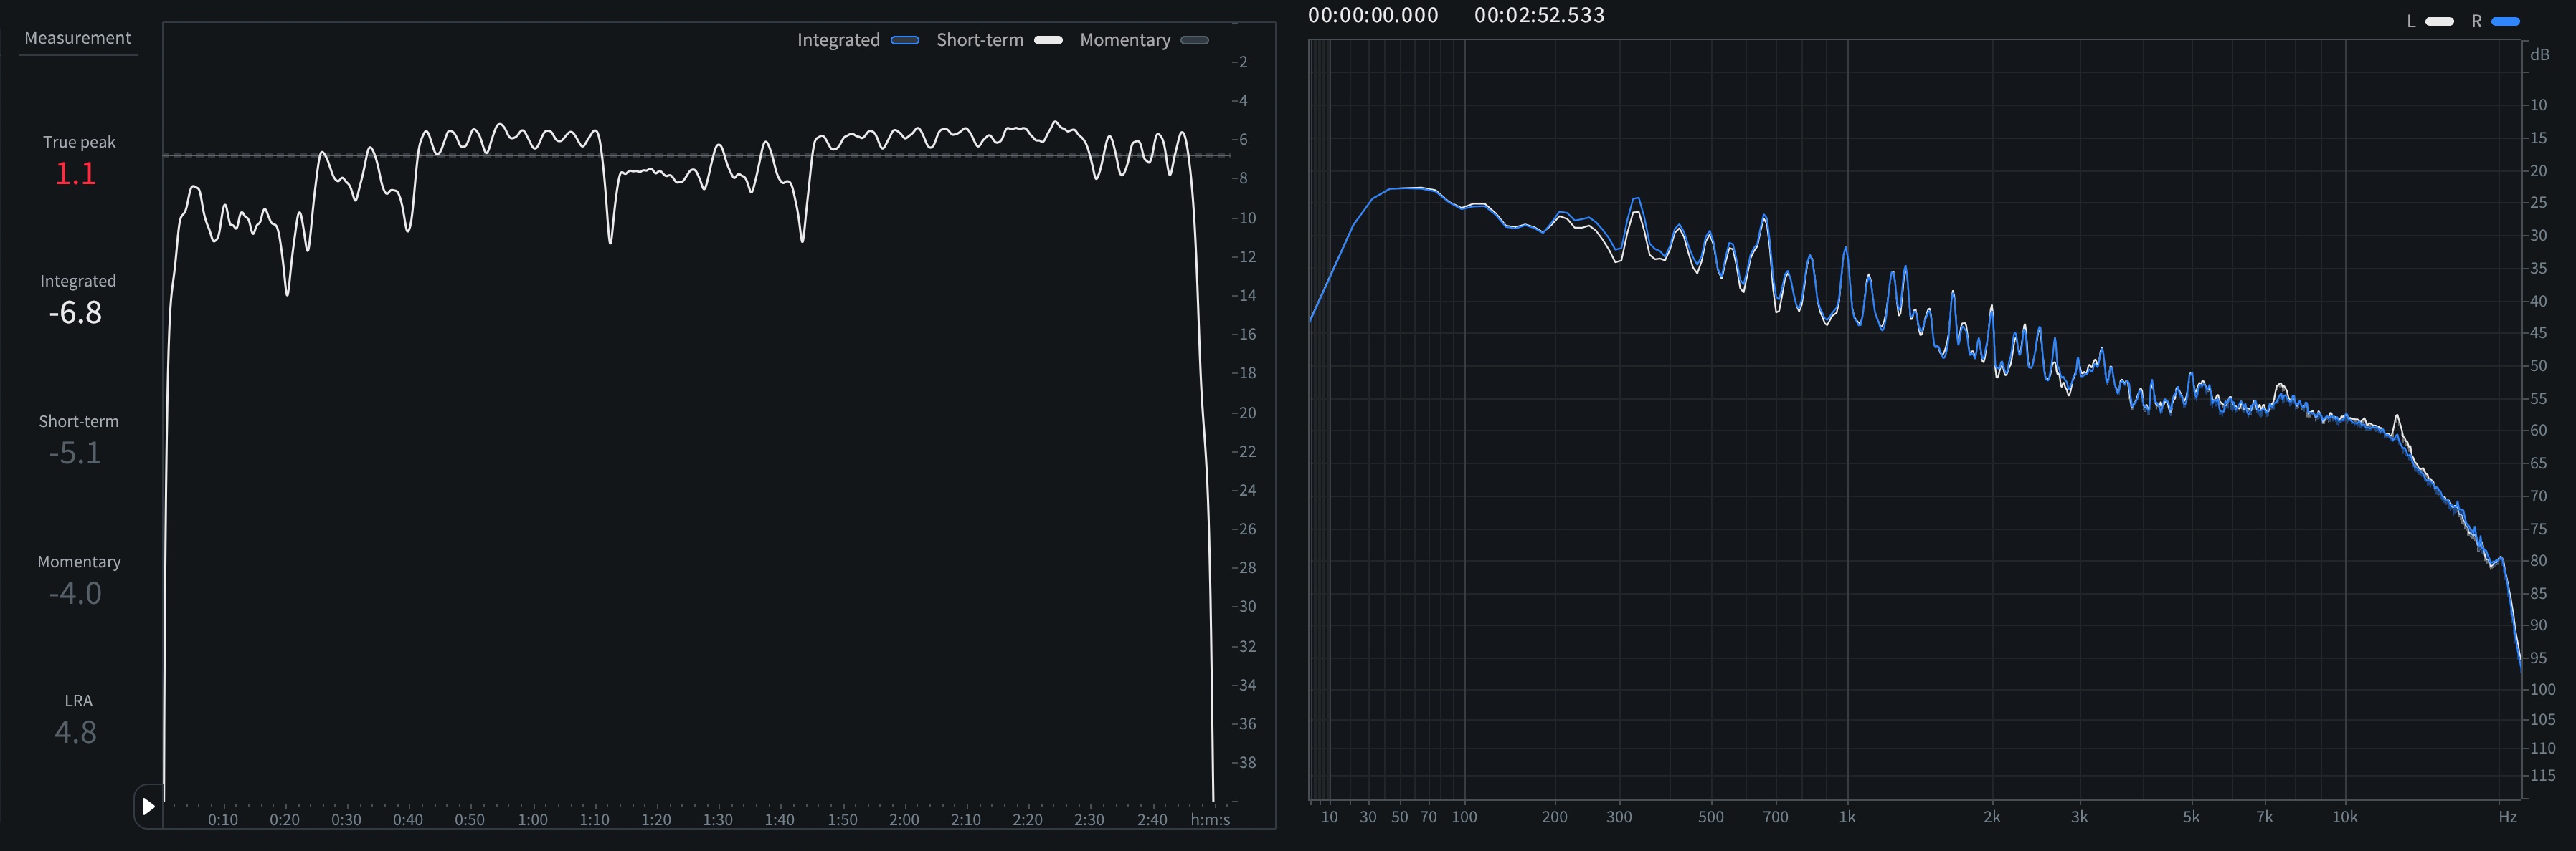Viewport: 2576px width, 851px height.
Task: Click the end time 00:02:52.533
Action: pyautogui.click(x=1539, y=15)
